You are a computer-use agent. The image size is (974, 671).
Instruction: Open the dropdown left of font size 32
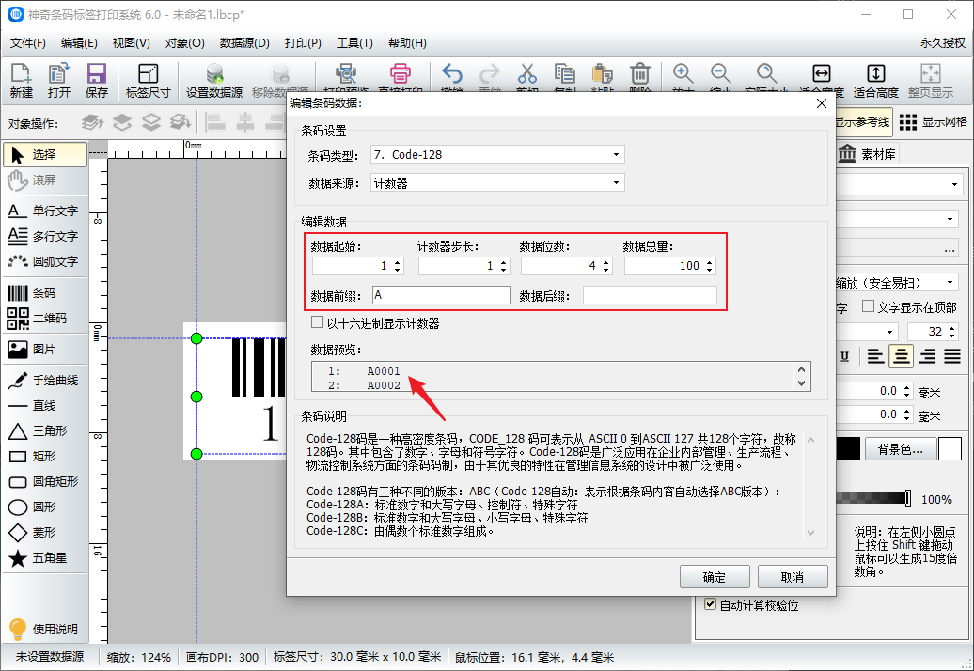[x=889, y=332]
